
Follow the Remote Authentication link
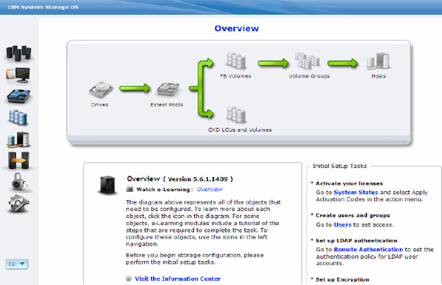click(x=368, y=250)
